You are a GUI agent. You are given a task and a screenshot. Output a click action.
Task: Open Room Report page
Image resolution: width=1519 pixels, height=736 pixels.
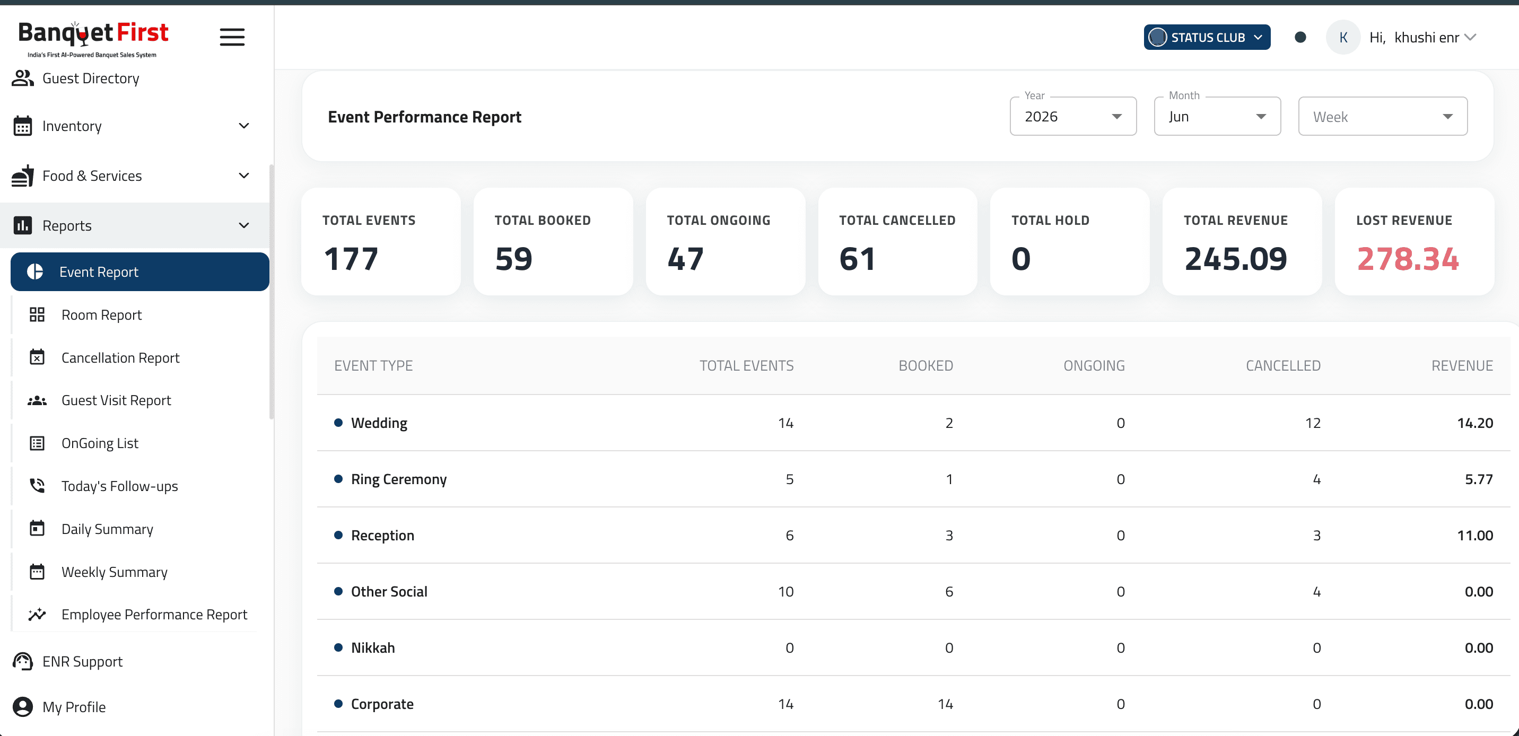tap(139, 314)
